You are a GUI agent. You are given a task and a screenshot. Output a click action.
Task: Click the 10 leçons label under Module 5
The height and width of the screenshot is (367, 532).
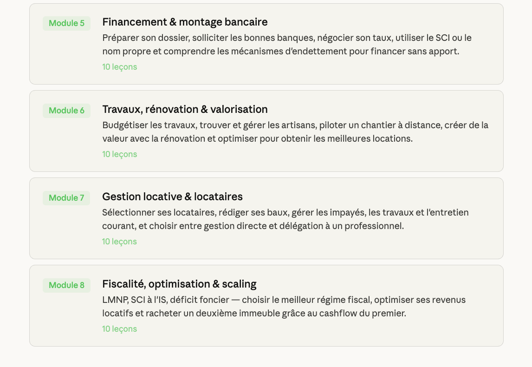pos(120,67)
